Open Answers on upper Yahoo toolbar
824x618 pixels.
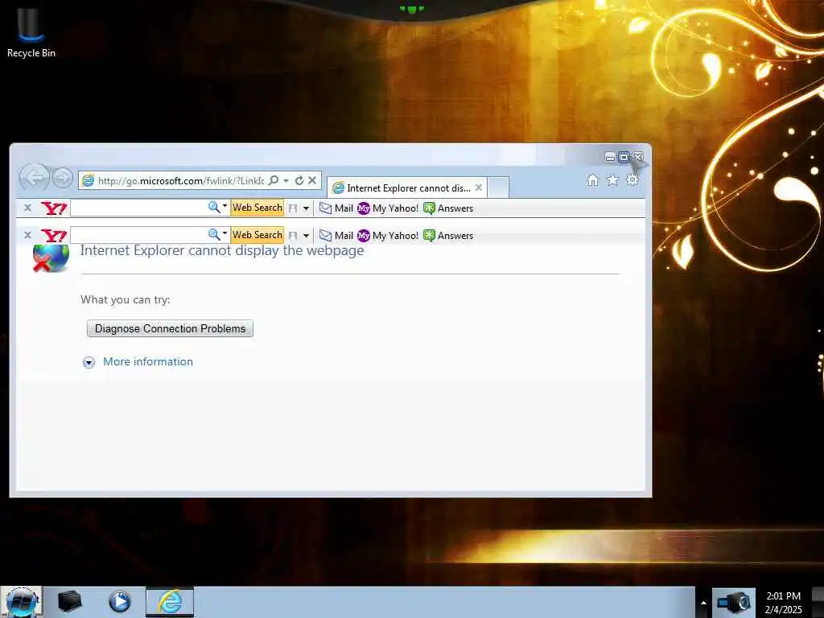coord(448,208)
